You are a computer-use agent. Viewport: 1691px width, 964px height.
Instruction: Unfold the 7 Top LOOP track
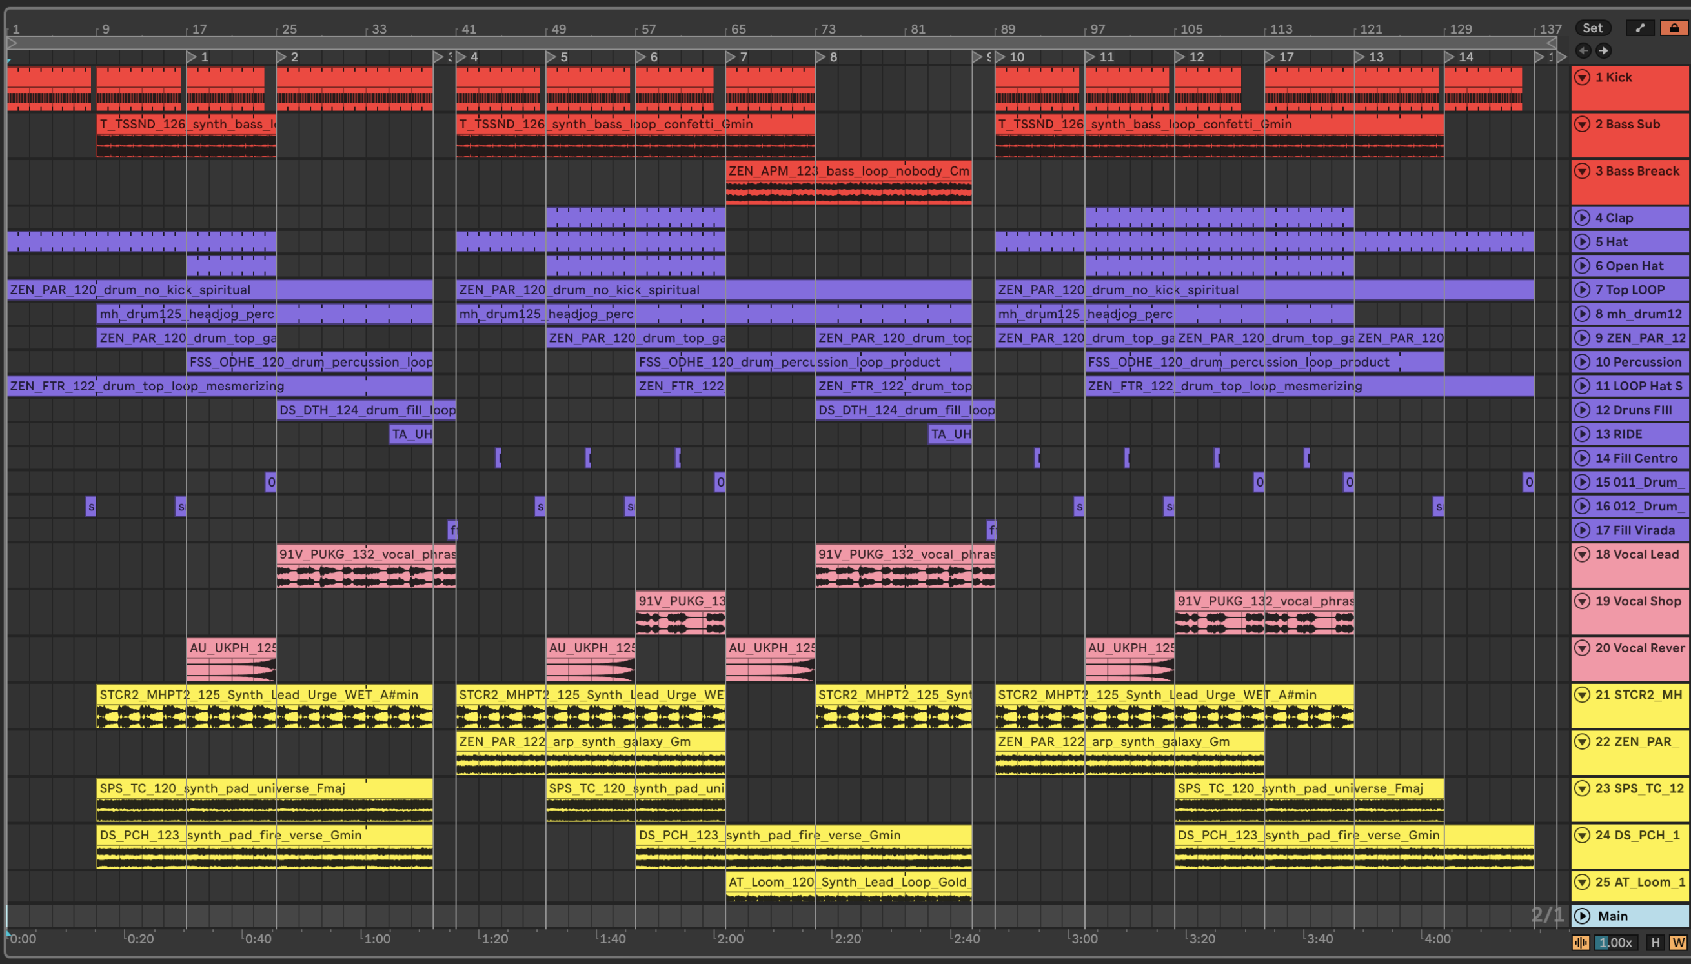tap(1582, 290)
